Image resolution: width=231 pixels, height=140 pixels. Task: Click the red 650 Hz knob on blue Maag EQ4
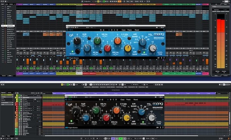[x=107, y=48]
